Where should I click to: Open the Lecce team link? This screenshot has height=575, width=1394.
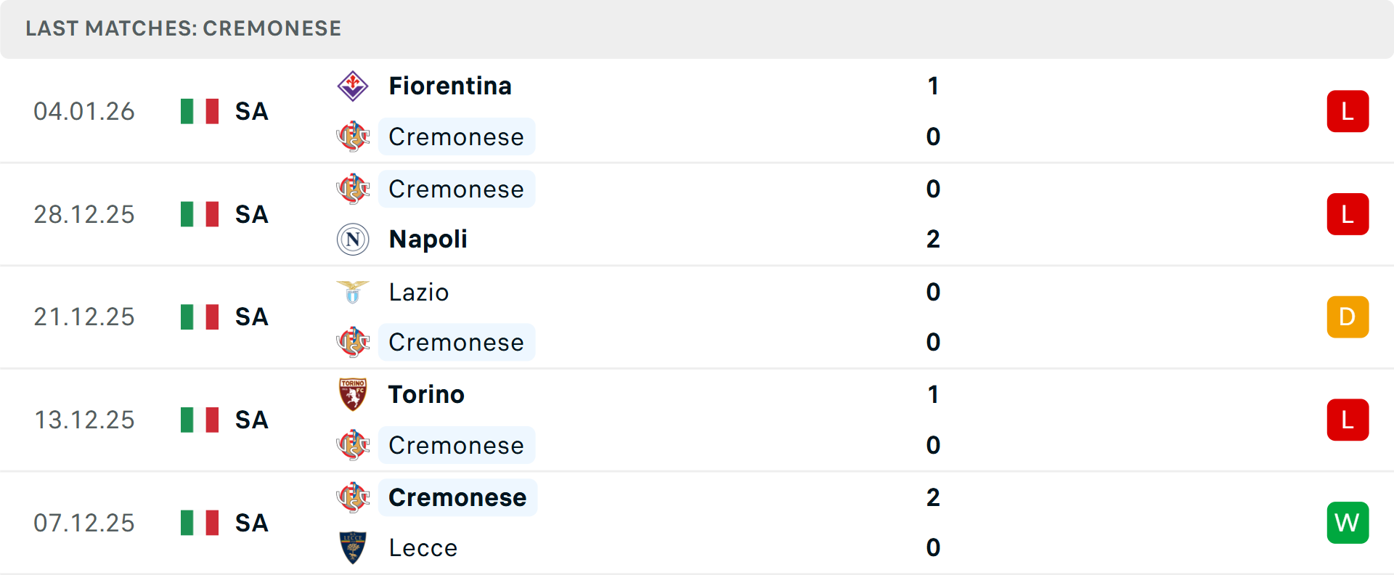(423, 548)
